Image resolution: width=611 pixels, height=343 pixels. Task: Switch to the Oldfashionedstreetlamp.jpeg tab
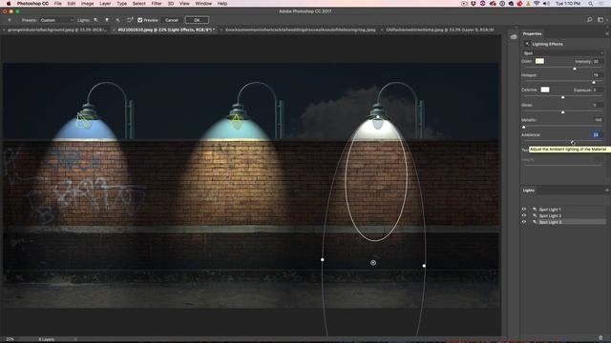coord(440,30)
